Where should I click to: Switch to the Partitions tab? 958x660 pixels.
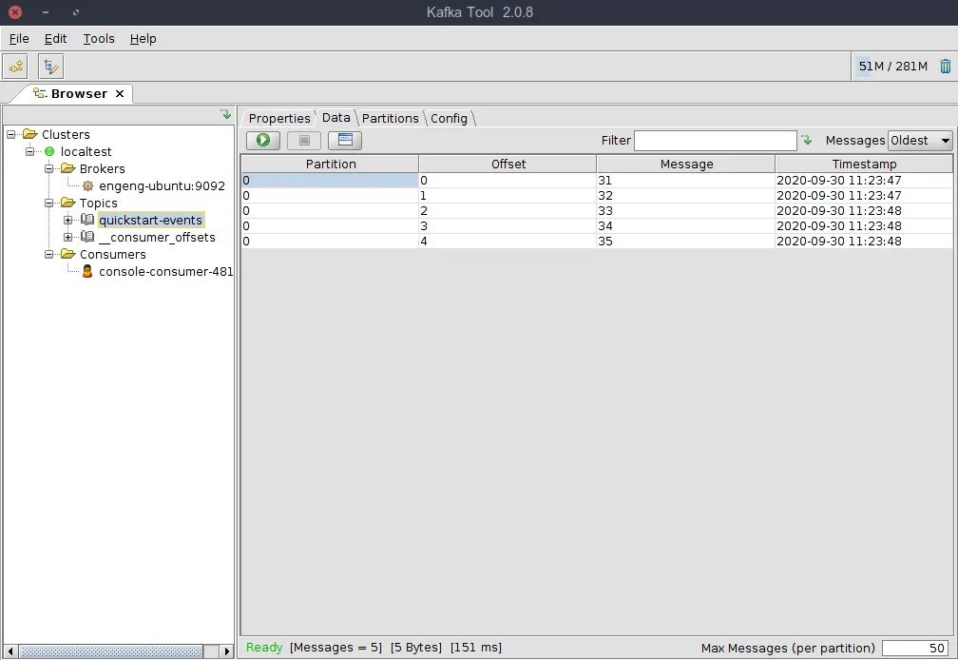point(390,119)
